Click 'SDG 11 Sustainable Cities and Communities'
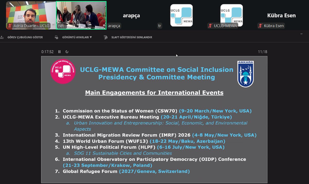The width and height of the screenshot is (309, 184). pyautogui.click(x=123, y=153)
